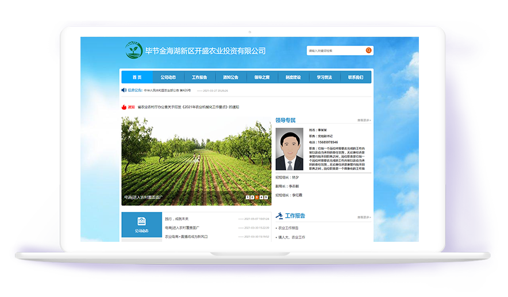Image resolution: width=508 pixels, height=297 pixels.
Task: Click the gavel icon beside 工作报告
Action: point(280,216)
